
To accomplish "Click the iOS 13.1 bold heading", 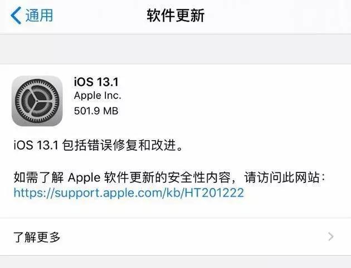I will pyautogui.click(x=96, y=82).
